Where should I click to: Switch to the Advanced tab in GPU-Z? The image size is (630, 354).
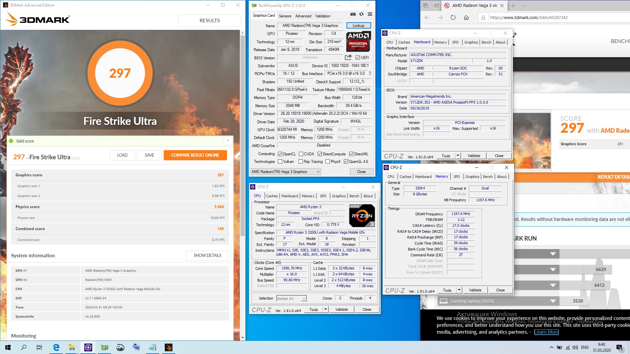[x=303, y=16]
